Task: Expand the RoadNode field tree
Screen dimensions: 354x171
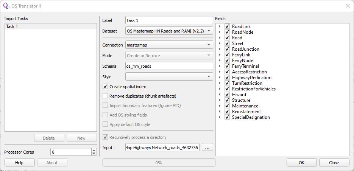Action: click(220, 32)
